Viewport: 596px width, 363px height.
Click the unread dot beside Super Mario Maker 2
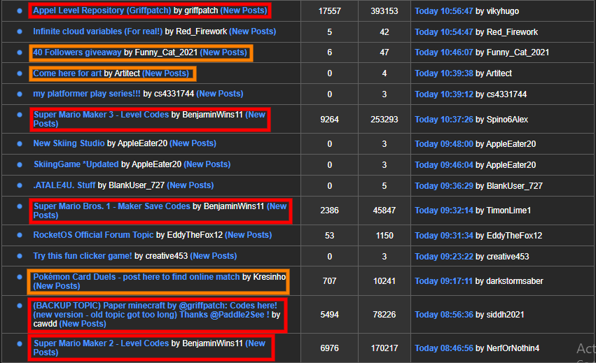click(x=20, y=343)
